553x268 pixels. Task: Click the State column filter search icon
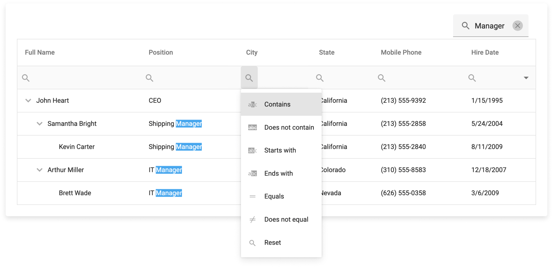(x=320, y=78)
